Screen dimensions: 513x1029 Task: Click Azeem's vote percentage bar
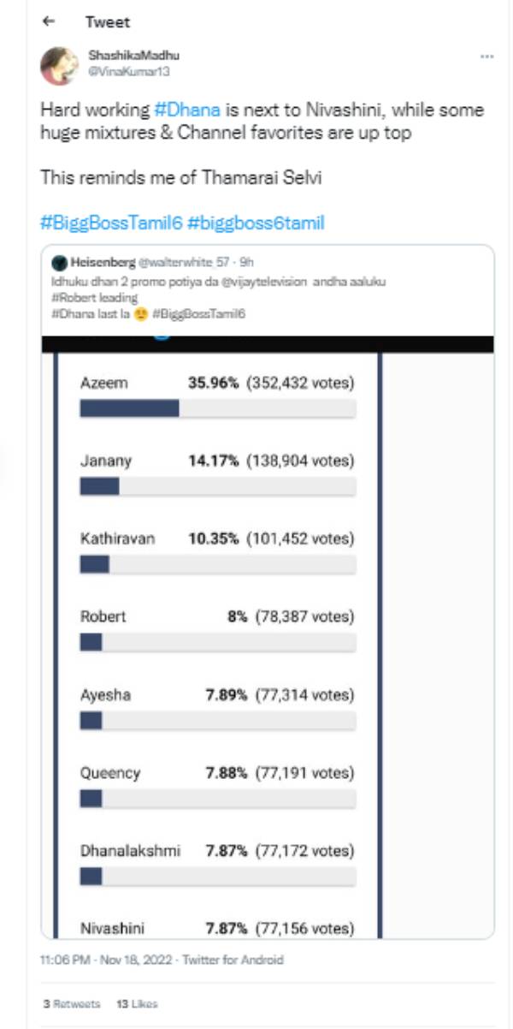coord(217,408)
